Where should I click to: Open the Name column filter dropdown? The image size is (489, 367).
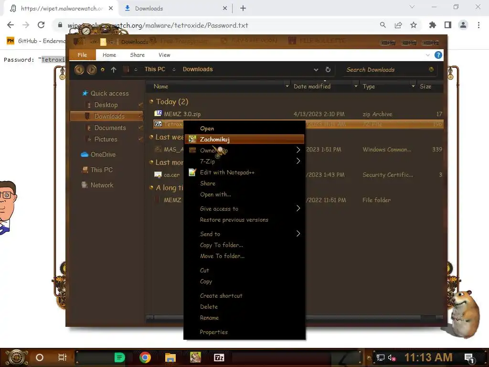[x=287, y=86]
